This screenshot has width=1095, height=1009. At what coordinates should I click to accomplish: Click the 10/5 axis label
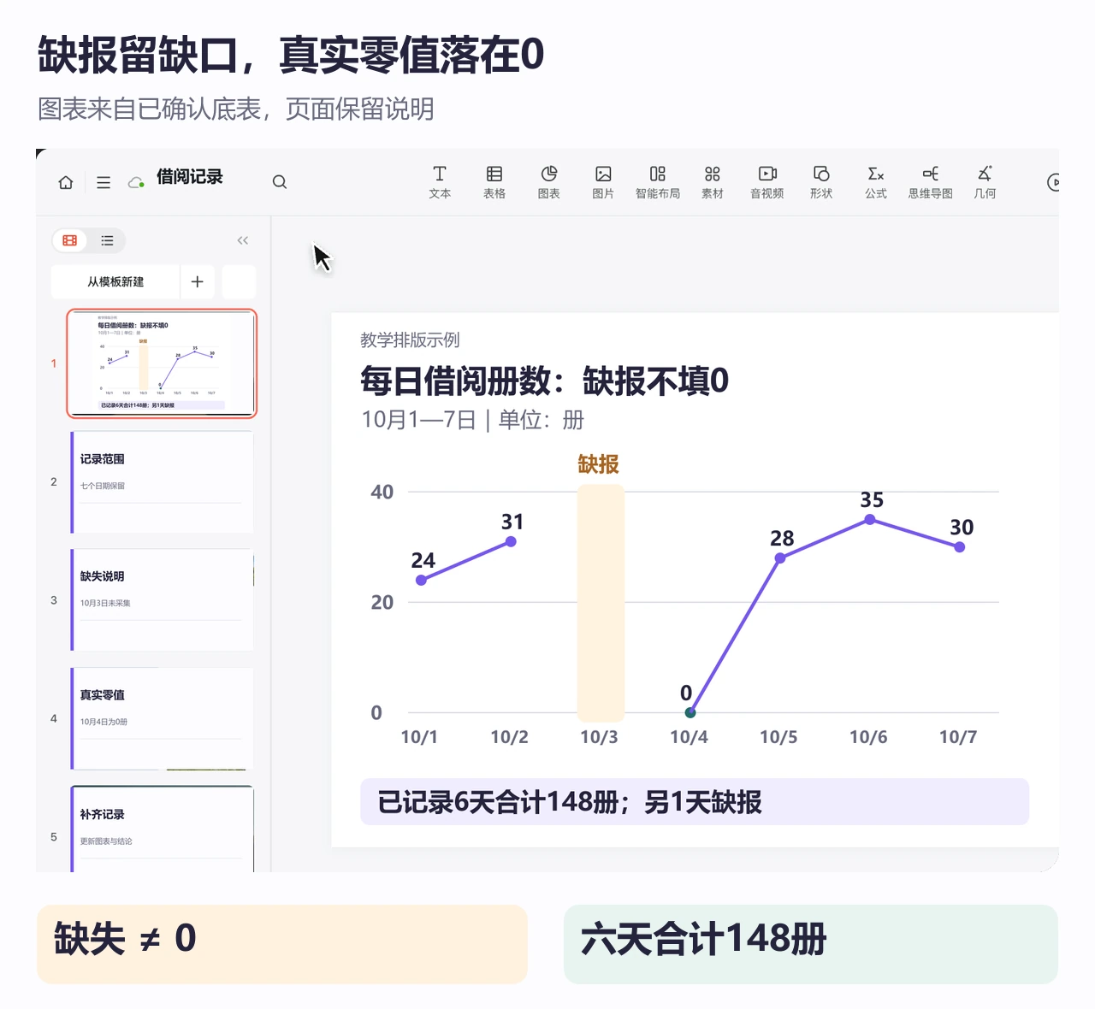click(778, 737)
